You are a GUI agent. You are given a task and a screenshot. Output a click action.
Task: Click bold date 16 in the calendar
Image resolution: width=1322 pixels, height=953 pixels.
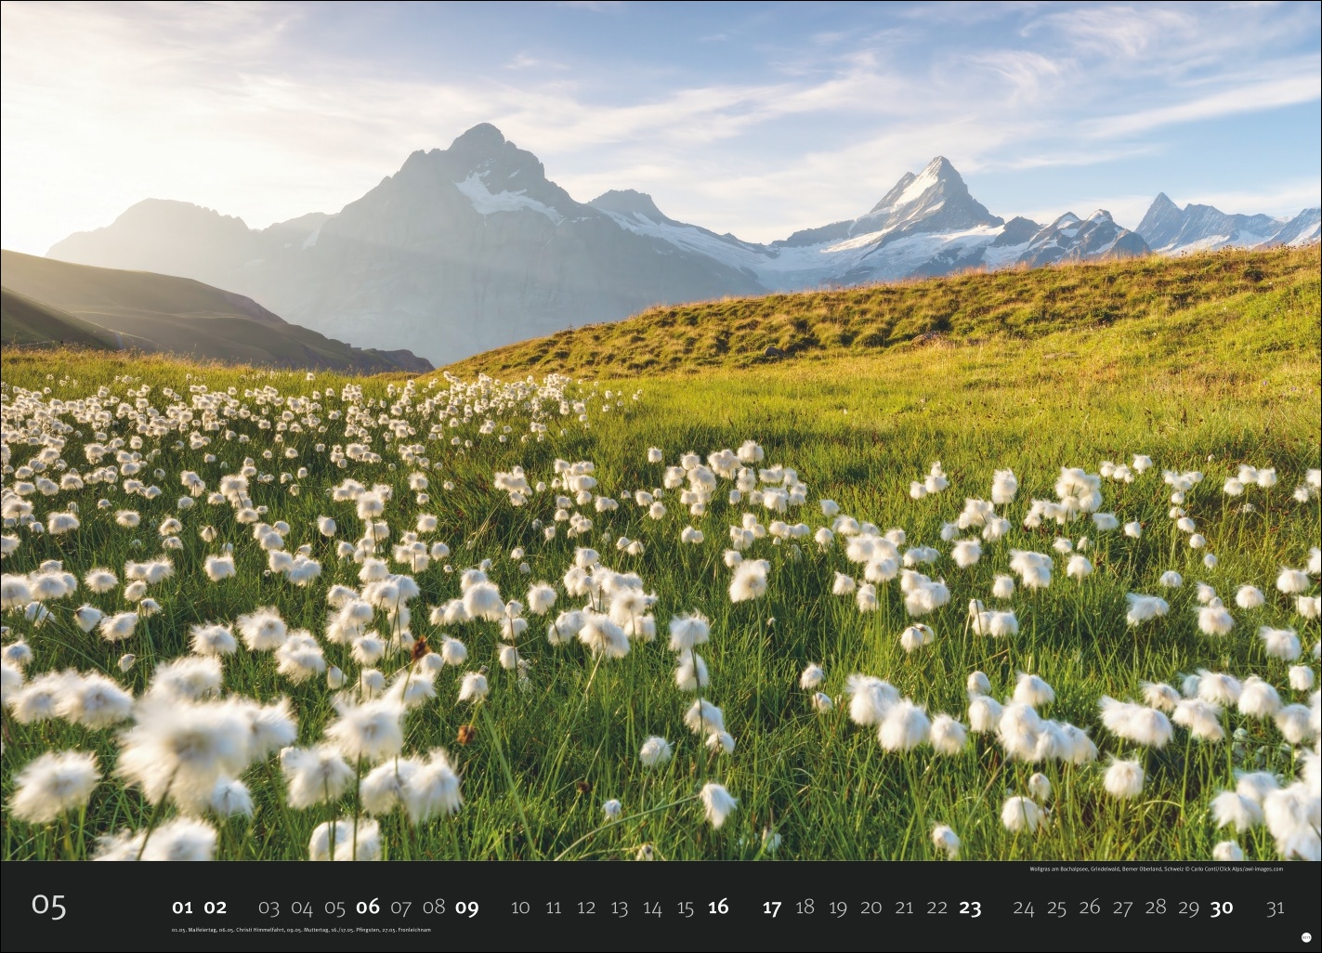(x=717, y=907)
